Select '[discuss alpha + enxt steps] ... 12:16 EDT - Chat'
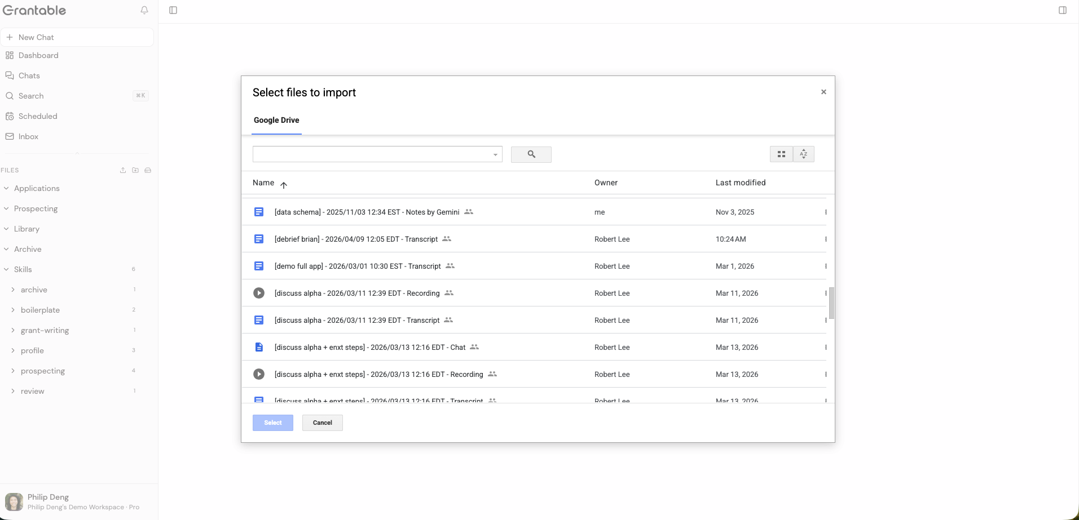Screen dimensions: 1079x520 pyautogui.click(x=534, y=347)
